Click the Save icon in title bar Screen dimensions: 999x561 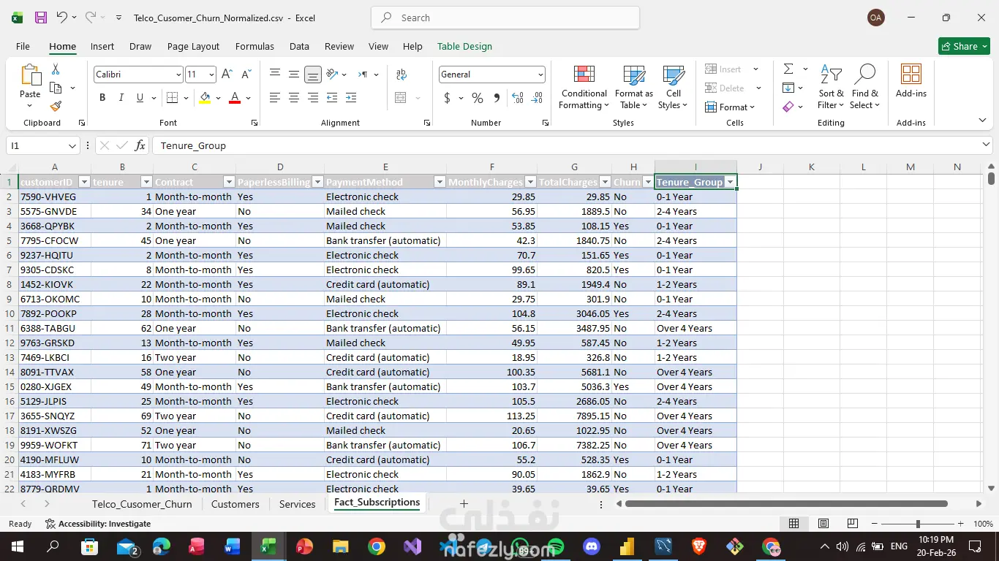[41, 18]
